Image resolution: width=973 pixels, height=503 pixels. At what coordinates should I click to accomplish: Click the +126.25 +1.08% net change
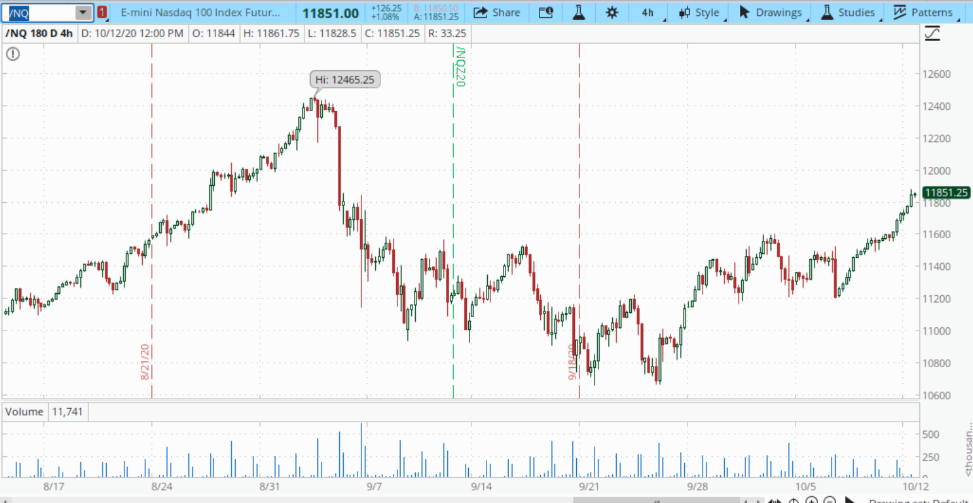pyautogui.click(x=385, y=13)
